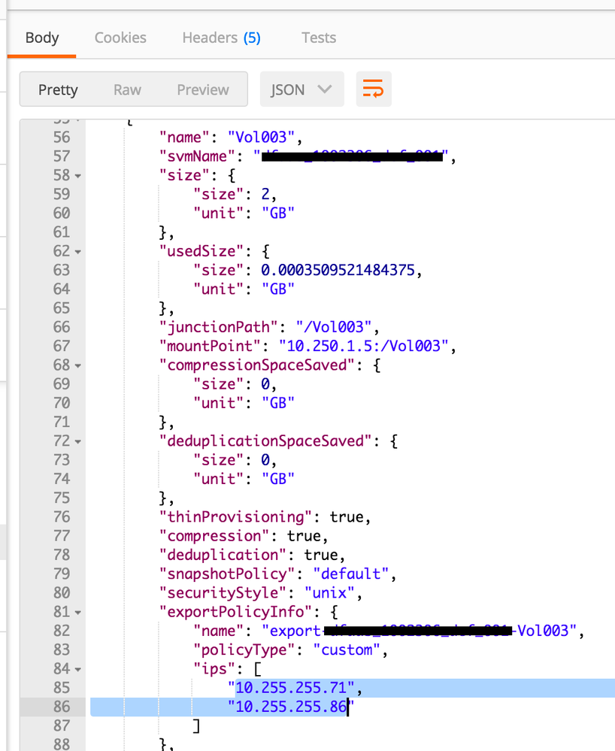Open the Preview response view
Image resolution: width=615 pixels, height=751 pixels.
click(x=202, y=89)
